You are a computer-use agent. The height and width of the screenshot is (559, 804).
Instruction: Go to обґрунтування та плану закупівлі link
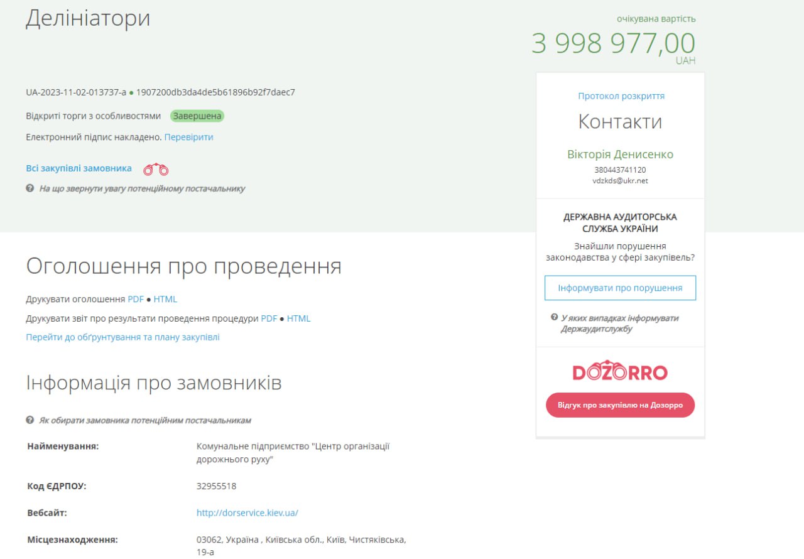tap(122, 337)
